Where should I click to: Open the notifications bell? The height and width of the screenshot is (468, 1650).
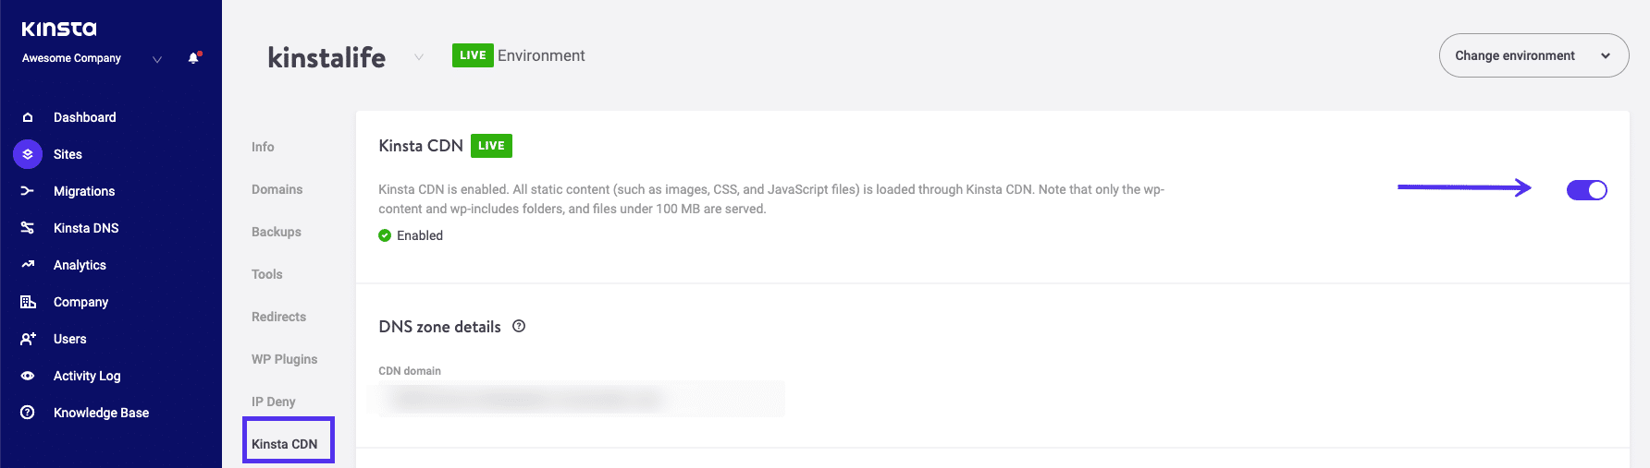[193, 58]
